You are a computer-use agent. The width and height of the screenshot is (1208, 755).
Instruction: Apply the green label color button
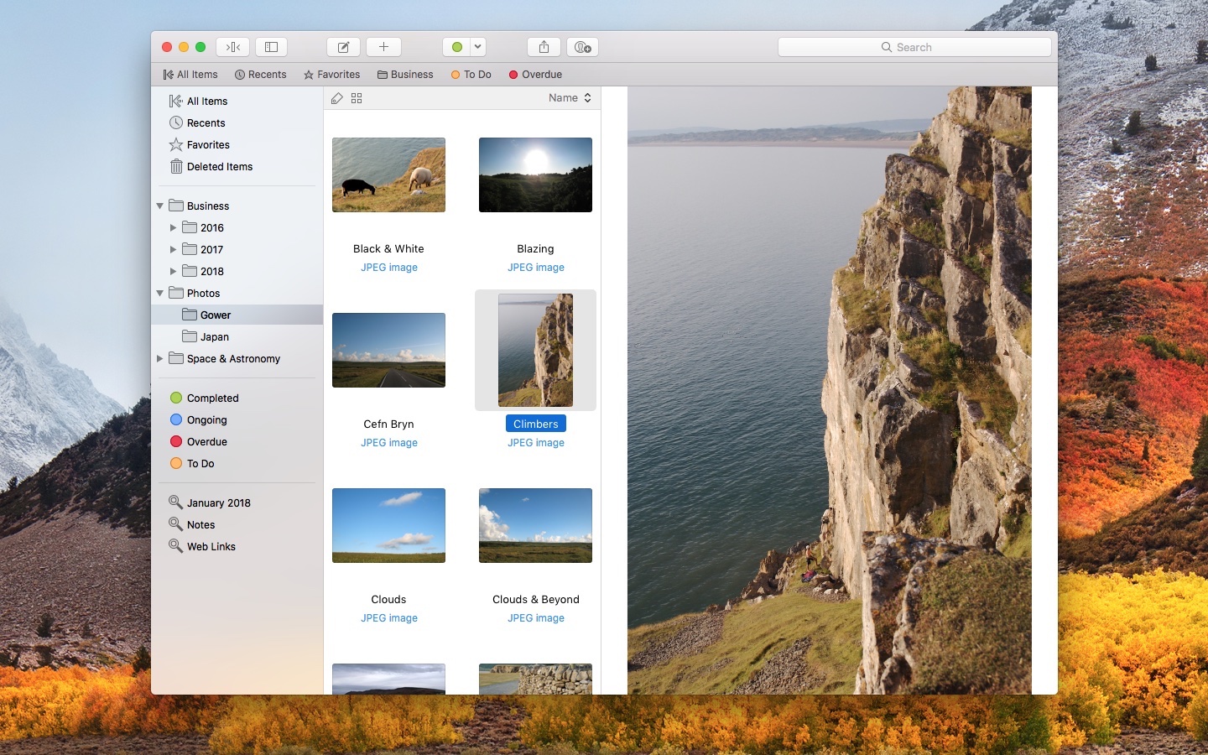pyautogui.click(x=457, y=47)
